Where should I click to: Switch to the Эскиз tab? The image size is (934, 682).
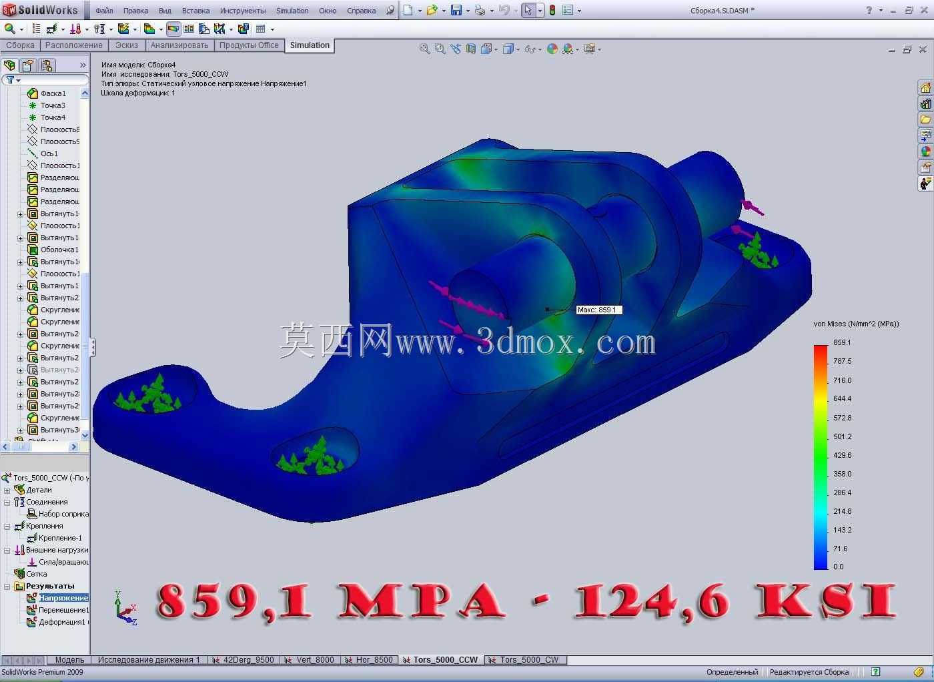tap(126, 45)
